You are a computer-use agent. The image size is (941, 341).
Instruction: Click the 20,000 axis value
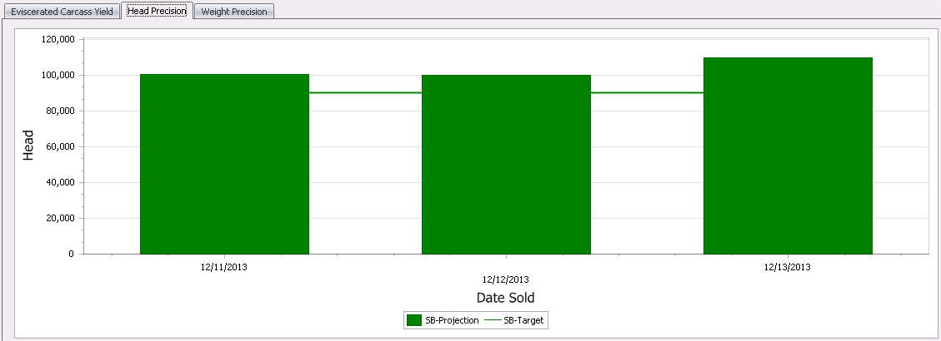(x=60, y=218)
